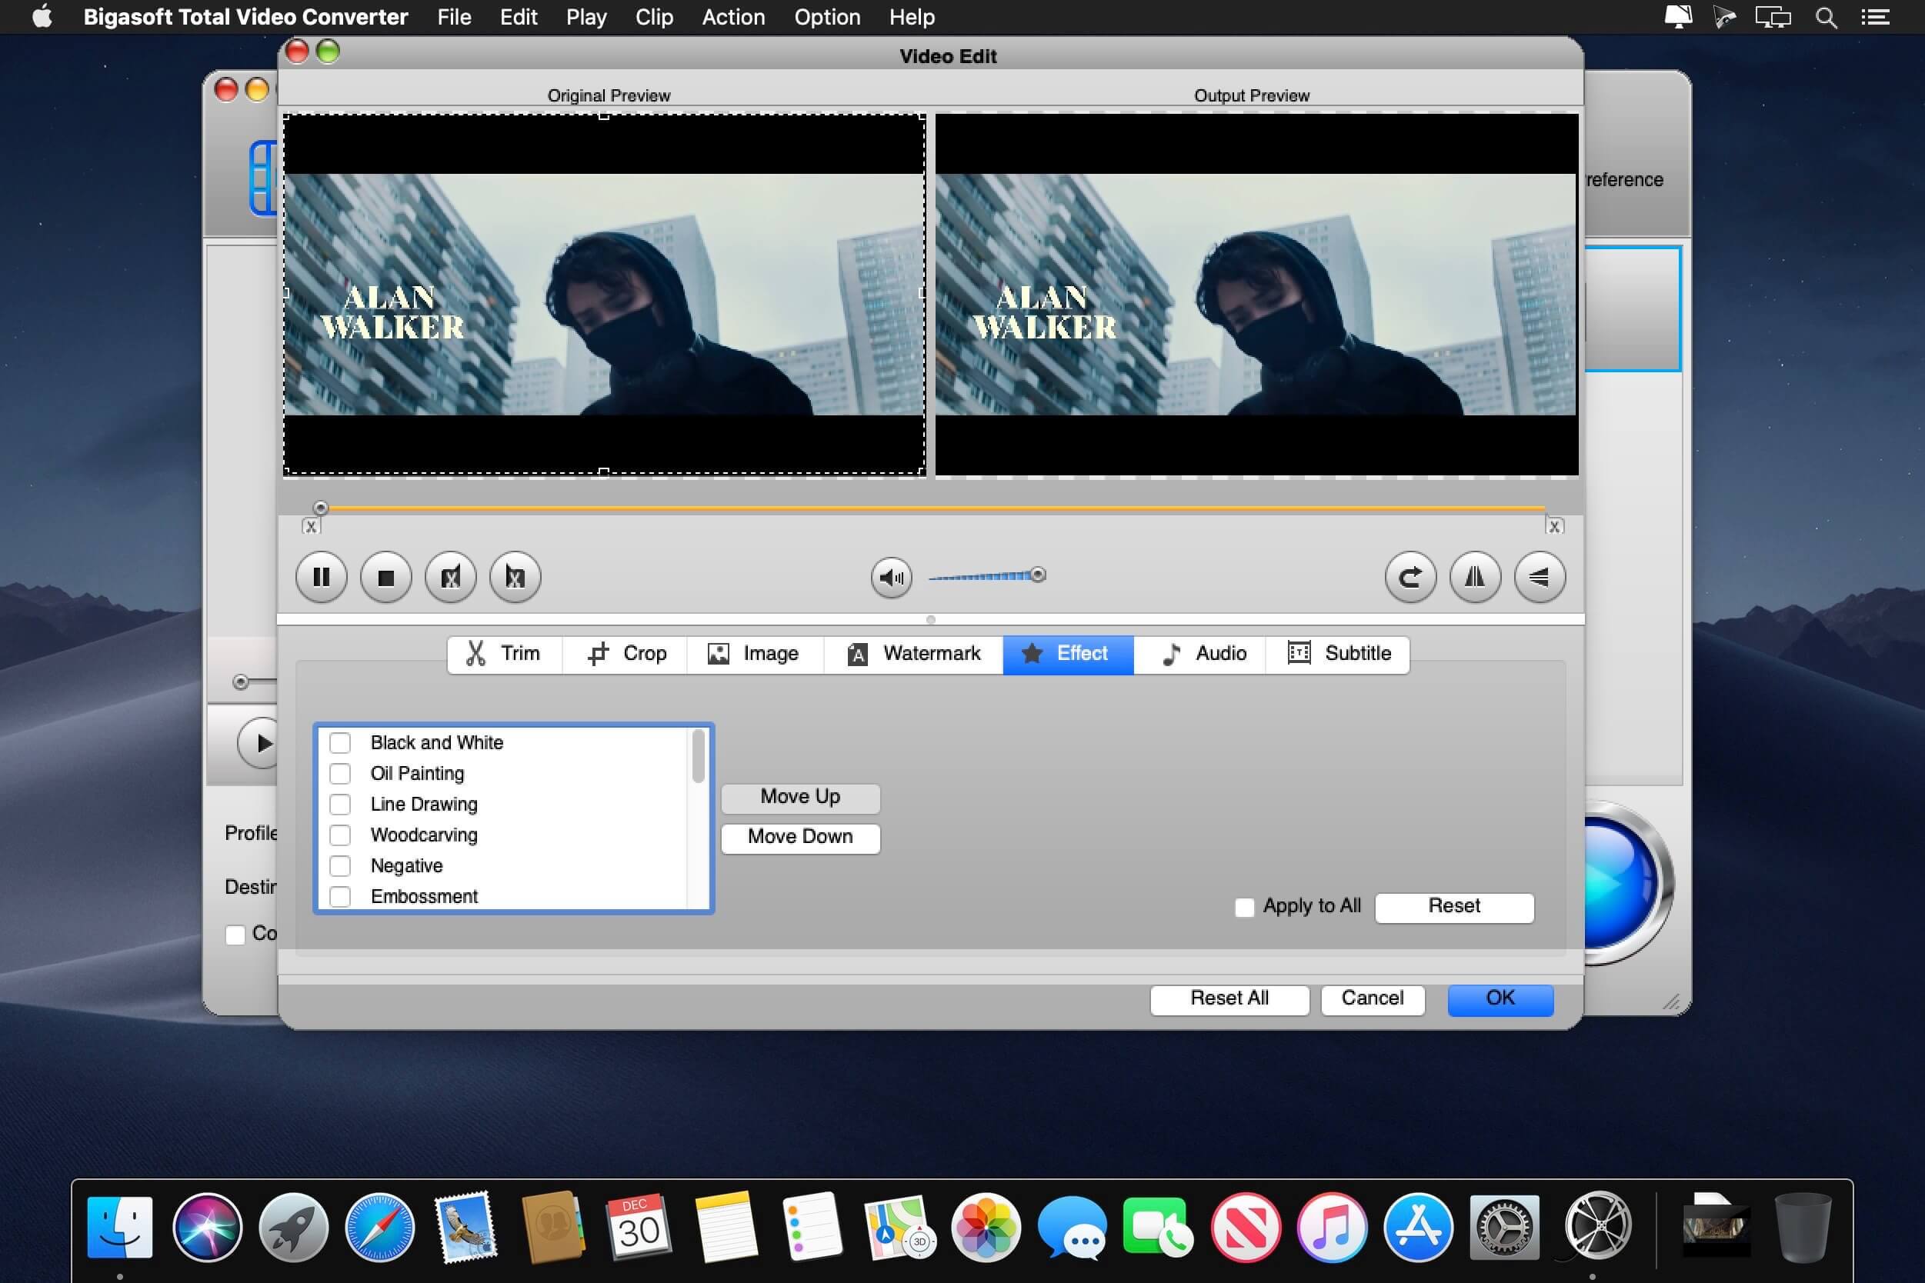The height and width of the screenshot is (1283, 1925).
Task: Open the Watermark tab
Action: [x=913, y=654]
